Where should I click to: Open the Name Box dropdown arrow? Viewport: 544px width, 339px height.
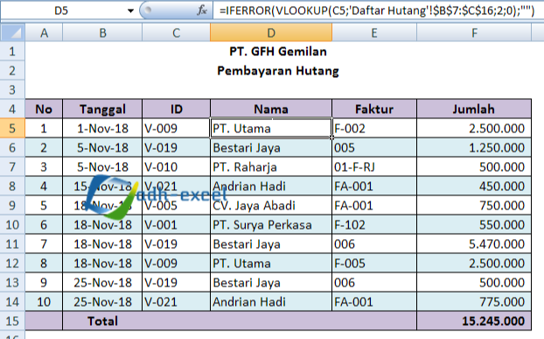pyautogui.click(x=130, y=11)
